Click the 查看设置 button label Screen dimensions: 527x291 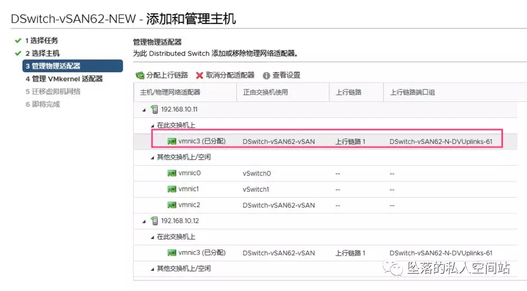coord(286,75)
